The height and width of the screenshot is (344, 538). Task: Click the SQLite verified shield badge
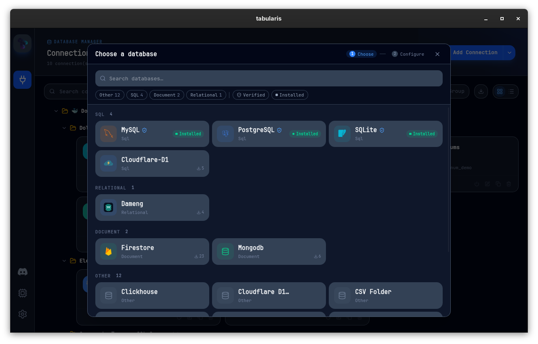[382, 130]
